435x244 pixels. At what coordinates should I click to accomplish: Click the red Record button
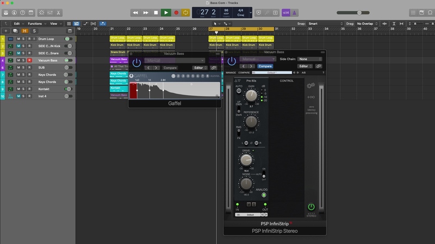(176, 12)
